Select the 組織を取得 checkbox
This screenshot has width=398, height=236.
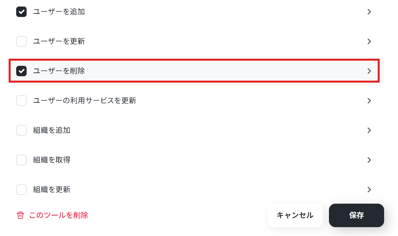[21, 160]
